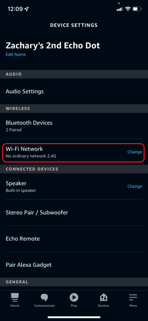
Task: Tap the Home icon in bottom bar
Action: click(x=15, y=297)
